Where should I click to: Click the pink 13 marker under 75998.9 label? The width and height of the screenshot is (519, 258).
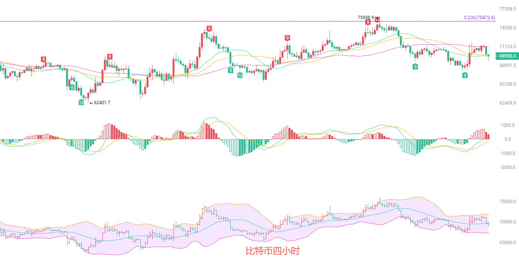pos(377,20)
